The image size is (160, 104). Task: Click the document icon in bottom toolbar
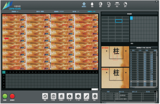click(x=62, y=96)
